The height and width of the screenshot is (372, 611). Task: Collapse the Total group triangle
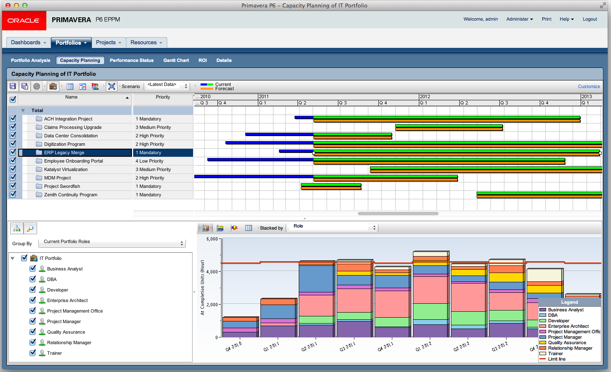tap(23, 110)
